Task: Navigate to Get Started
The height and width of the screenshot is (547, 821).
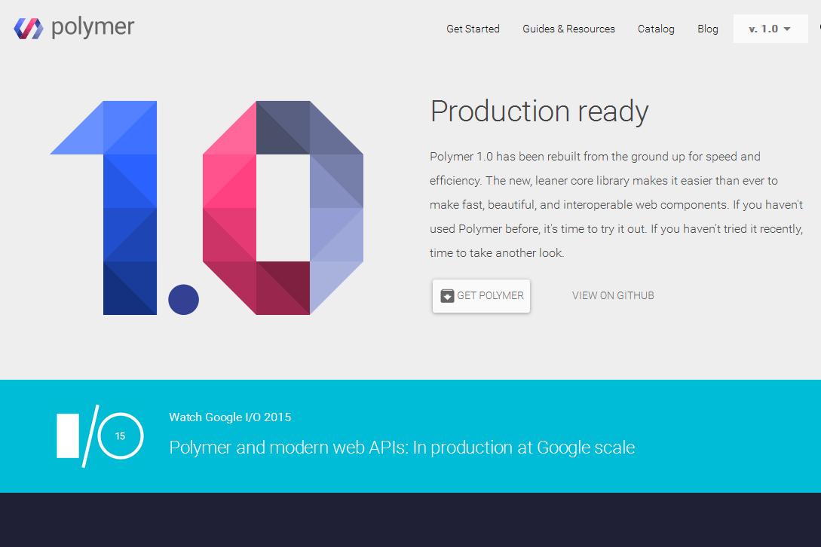Action: tap(473, 29)
